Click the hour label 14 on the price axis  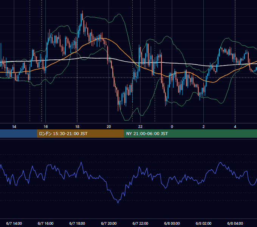tap(14, 127)
